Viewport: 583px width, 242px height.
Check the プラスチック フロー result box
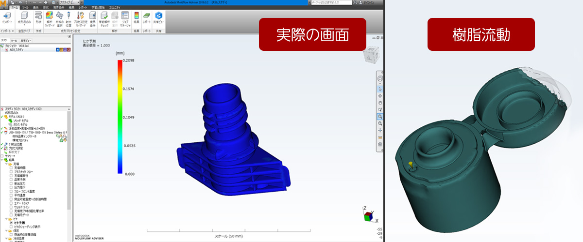(x=11, y=172)
